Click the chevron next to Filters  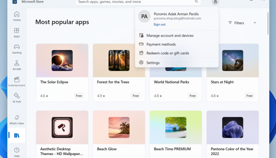(255, 23)
